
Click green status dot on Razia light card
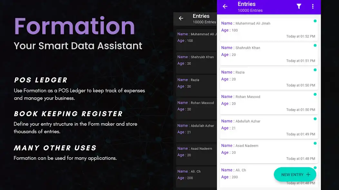click(315, 70)
